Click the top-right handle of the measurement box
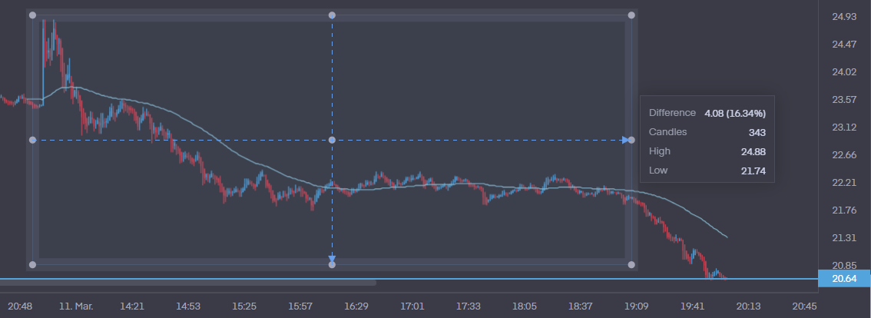This screenshot has height=318, width=871. tap(631, 15)
